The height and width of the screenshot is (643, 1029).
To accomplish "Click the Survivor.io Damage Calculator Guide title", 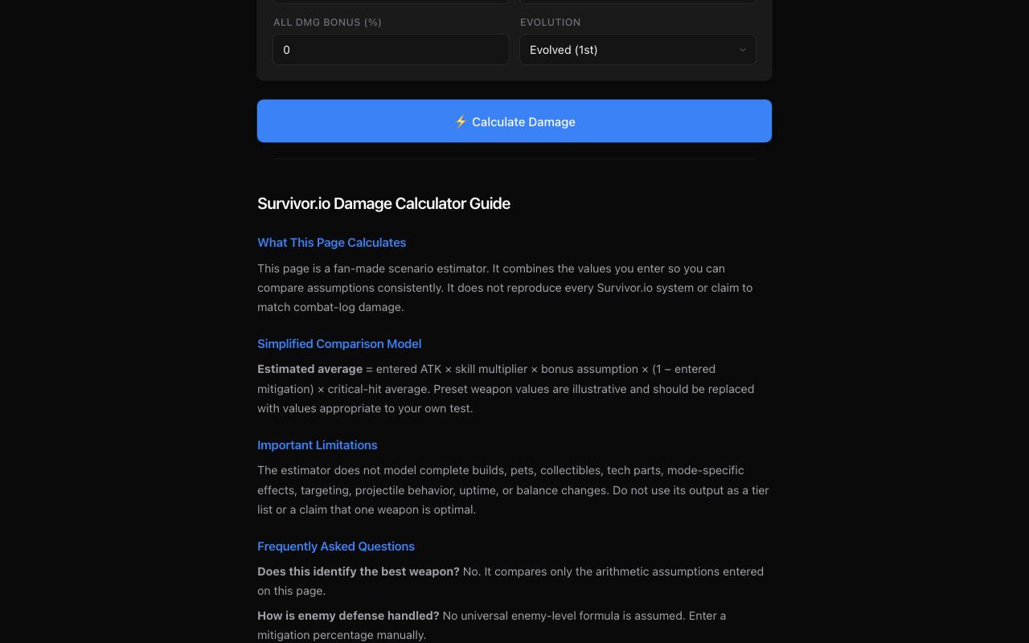I will [383, 203].
